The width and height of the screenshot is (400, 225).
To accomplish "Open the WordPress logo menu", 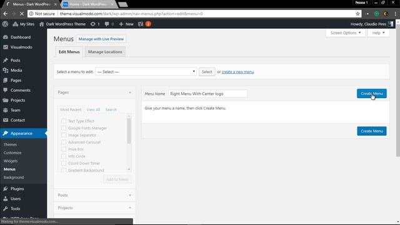I will click(5, 24).
